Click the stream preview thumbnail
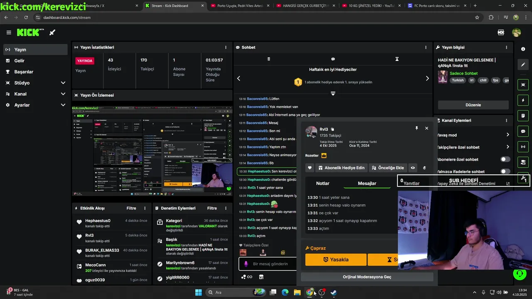This screenshot has height=299, width=532. click(152, 151)
